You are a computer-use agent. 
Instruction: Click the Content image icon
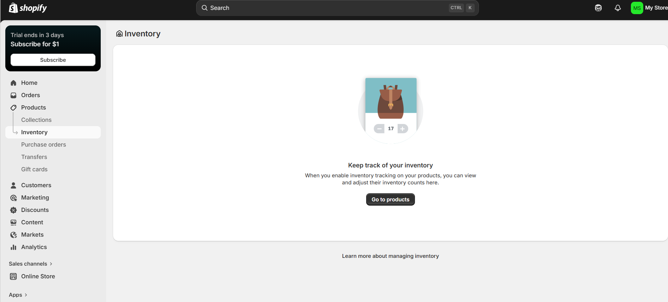click(13, 222)
